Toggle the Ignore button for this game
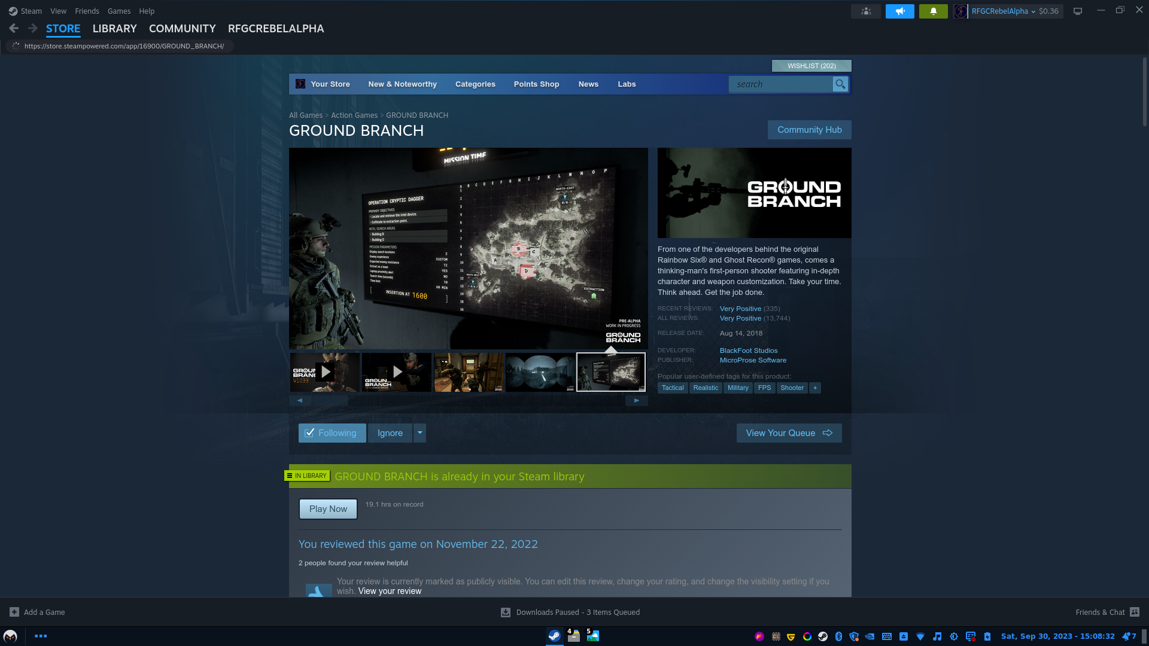The image size is (1149, 646). [x=390, y=433]
